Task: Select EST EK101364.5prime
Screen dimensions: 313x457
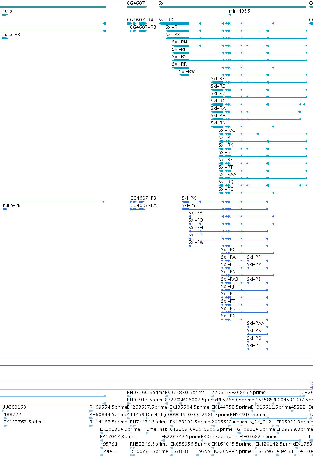Action: coord(120,429)
